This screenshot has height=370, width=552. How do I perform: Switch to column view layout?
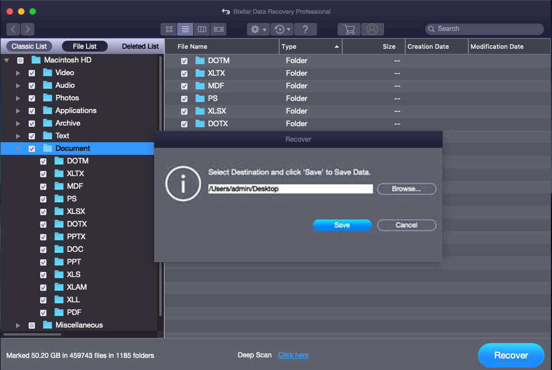[202, 29]
